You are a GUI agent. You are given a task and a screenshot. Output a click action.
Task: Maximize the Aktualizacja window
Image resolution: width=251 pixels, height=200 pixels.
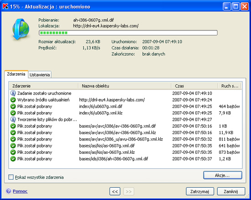coord(235,6)
